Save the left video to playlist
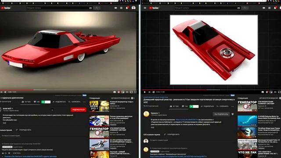Image resolution: width=281 pixels, height=158 pixels. [x=74, y=102]
